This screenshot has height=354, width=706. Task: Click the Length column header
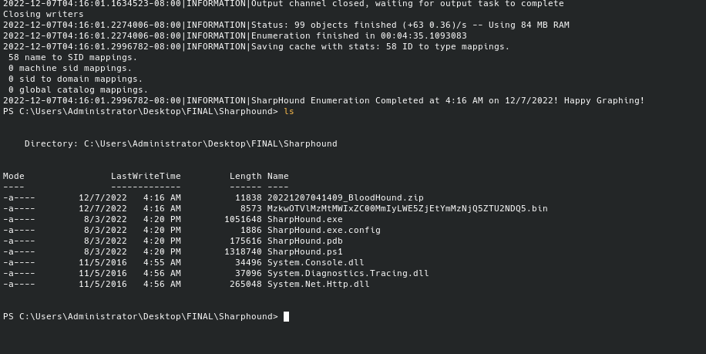[x=246, y=176]
